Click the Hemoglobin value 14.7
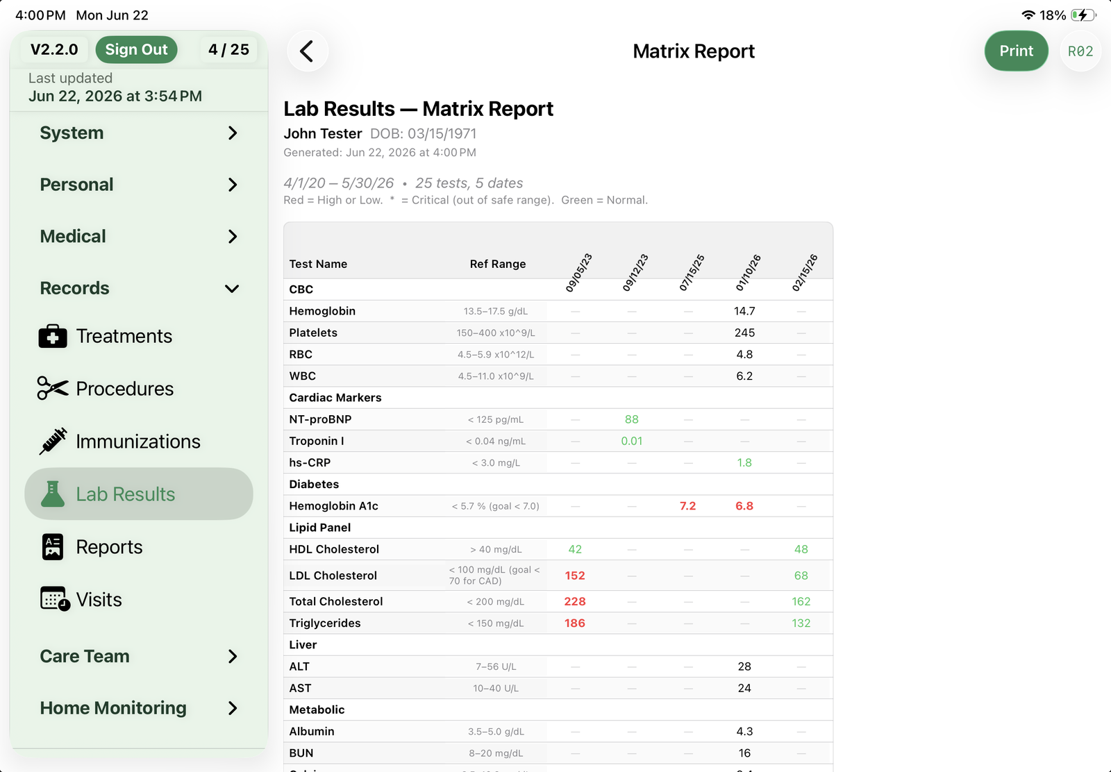The image size is (1111, 772). pos(744,311)
